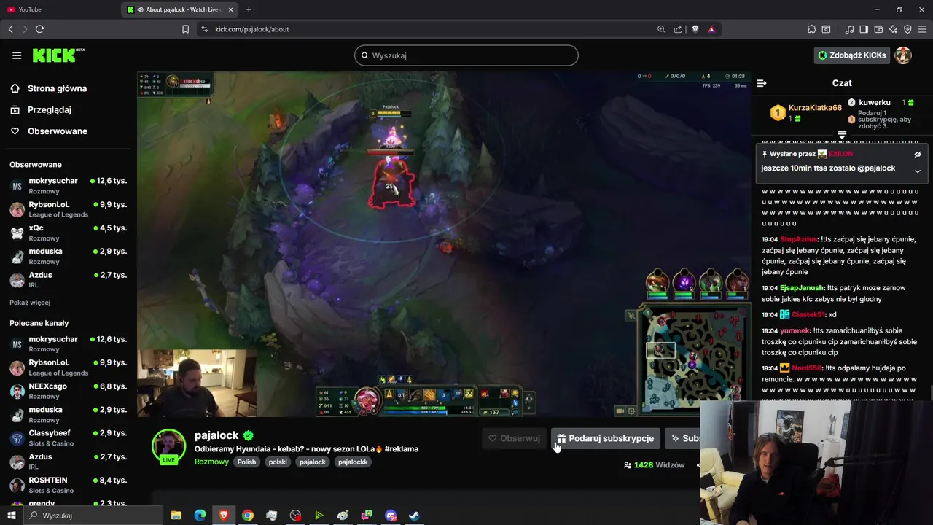Click Pokaż więcej to show more channels
The image size is (933, 525).
(x=30, y=303)
